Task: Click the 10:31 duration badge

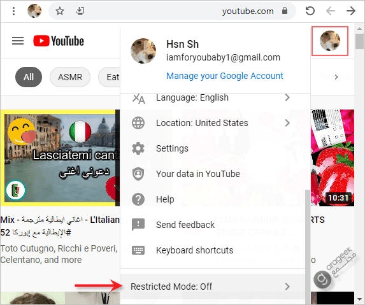Action: coord(338,197)
